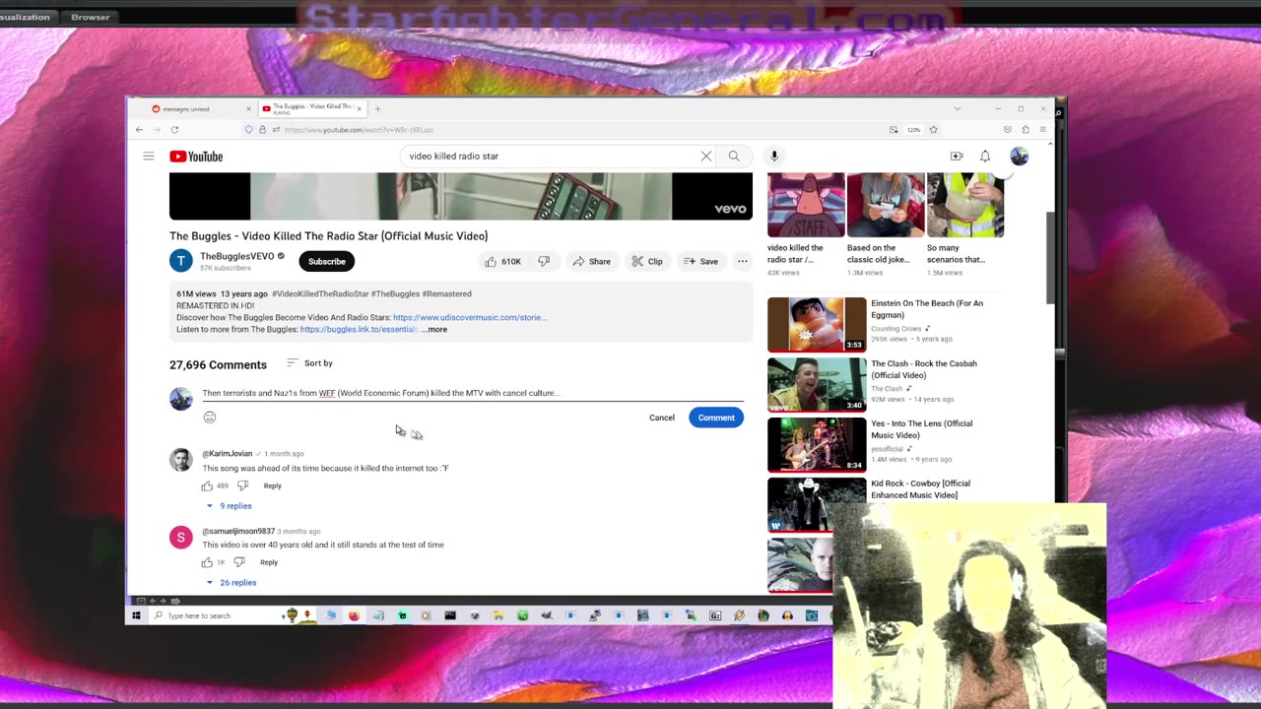Click the #VideoKilledTheRadioStar hashtag
This screenshot has height=709, width=1261.
(x=320, y=293)
